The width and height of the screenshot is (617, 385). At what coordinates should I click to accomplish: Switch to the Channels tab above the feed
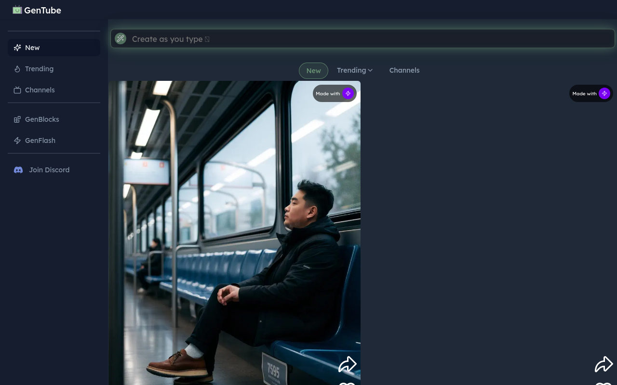point(404,70)
